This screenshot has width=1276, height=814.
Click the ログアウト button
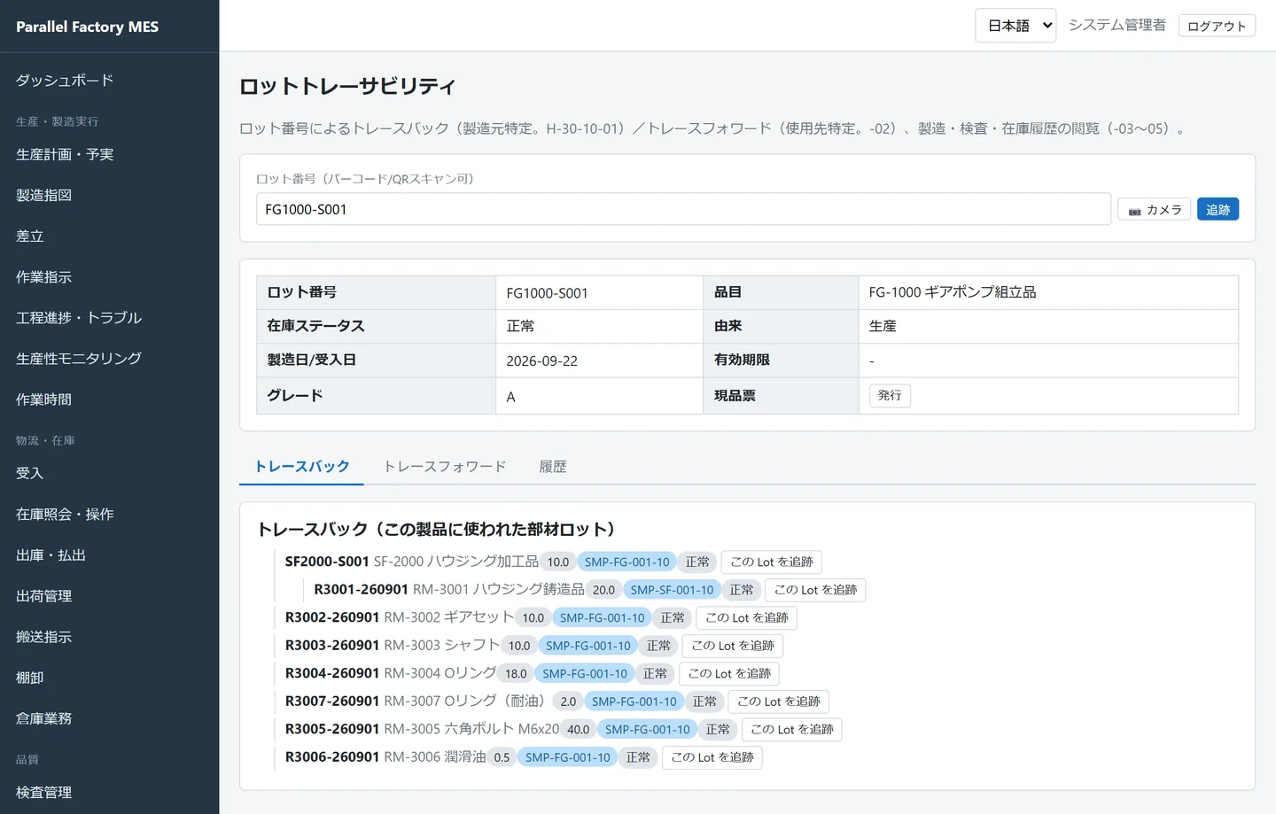pos(1217,26)
